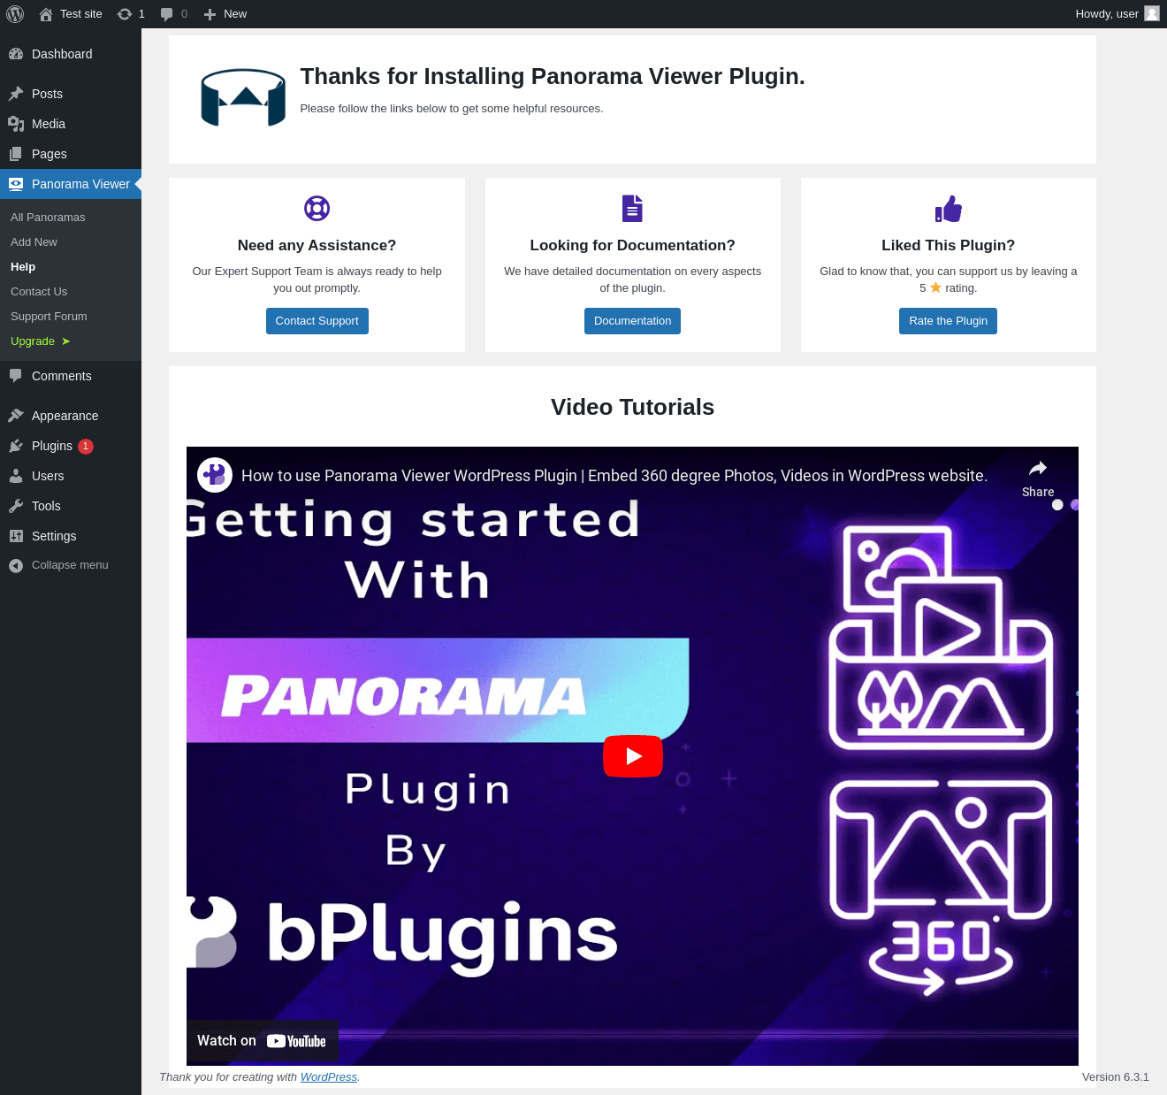Viewport: 1167px width, 1095px height.
Task: Click the red Plugins update badge
Action: coord(86,447)
